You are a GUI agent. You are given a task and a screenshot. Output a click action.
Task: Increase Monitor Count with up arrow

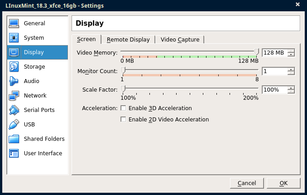pyautogui.click(x=291, y=70)
